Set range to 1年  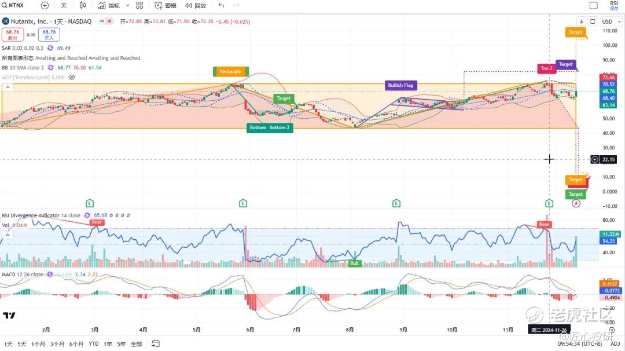pyautogui.click(x=108, y=344)
